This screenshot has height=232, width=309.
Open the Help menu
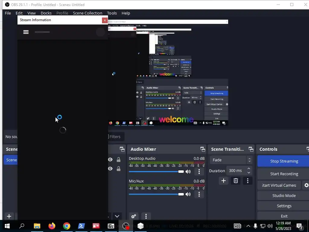pyautogui.click(x=126, y=13)
